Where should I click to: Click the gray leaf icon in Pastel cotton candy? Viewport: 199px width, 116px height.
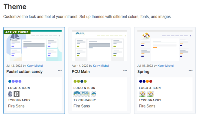coord(17,94)
